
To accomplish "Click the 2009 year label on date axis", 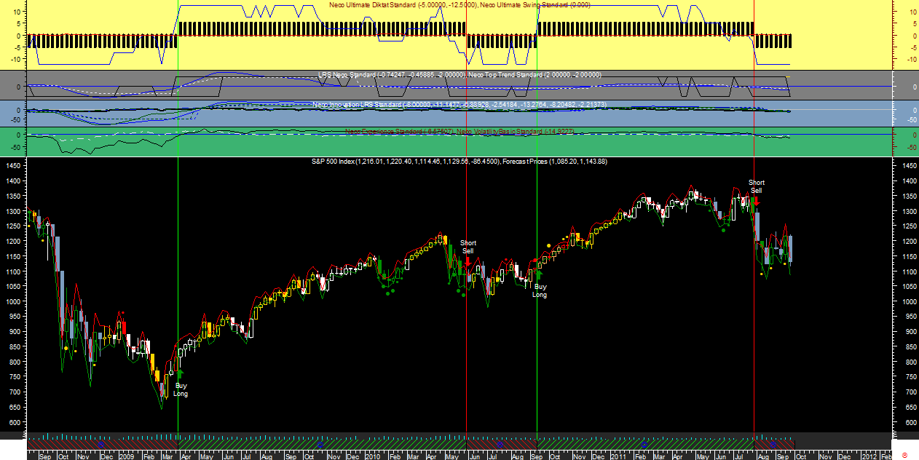I will pos(127,456).
